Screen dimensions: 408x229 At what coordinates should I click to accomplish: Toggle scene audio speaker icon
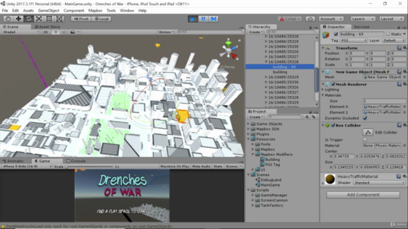point(64,32)
